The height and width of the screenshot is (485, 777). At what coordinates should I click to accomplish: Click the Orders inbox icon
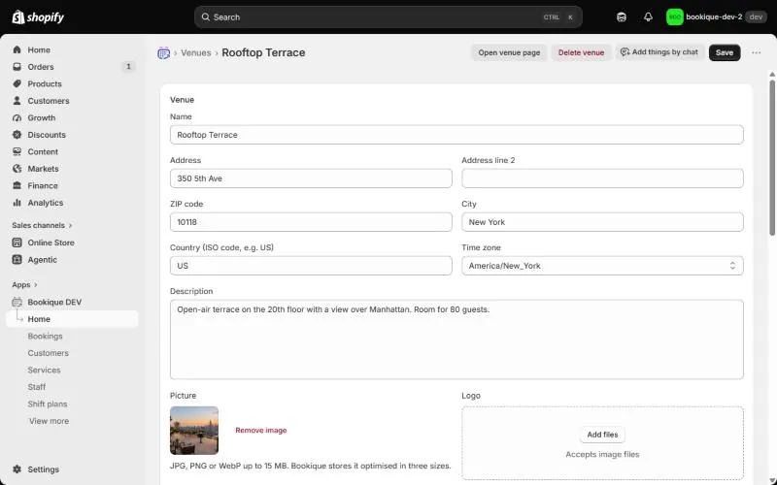[17, 67]
